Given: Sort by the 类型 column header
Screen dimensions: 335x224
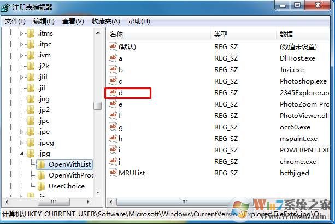Looking at the screenshot, I should point(244,34).
